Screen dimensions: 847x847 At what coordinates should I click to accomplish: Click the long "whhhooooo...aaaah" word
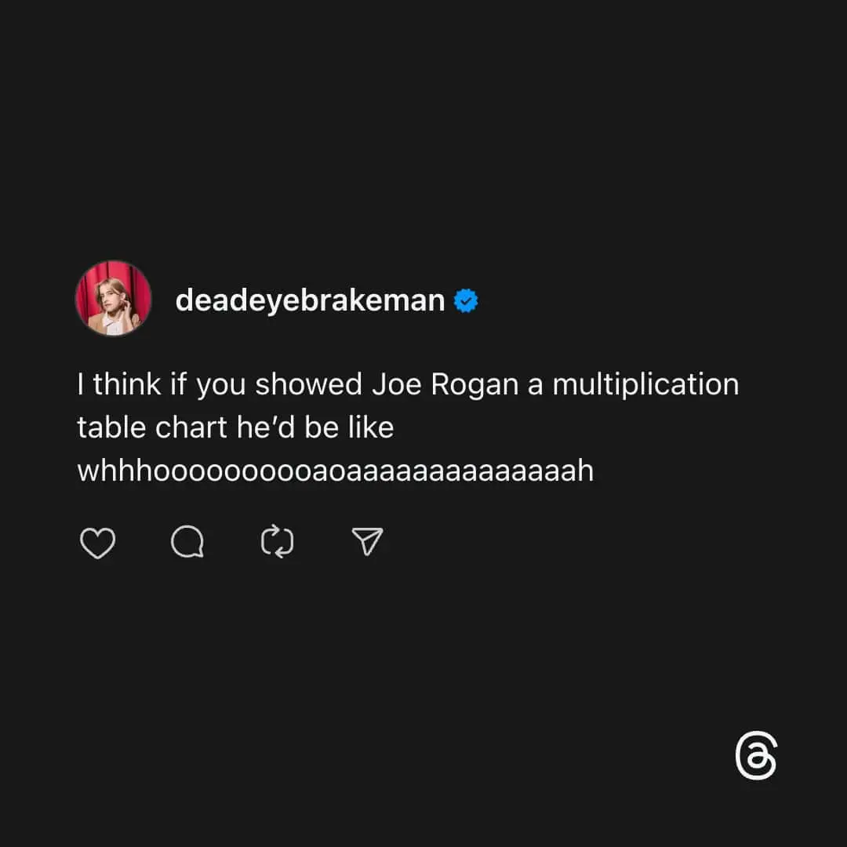pos(336,471)
